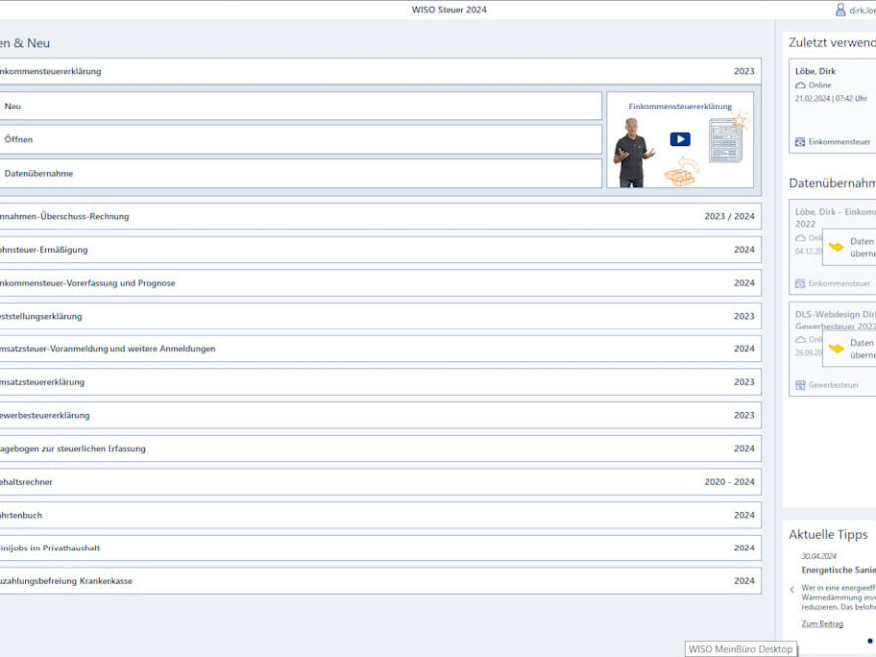Viewport: 876px width, 657px height.
Task: Click the cloud Online icon under Löbe, Dirk
Action: [x=800, y=85]
